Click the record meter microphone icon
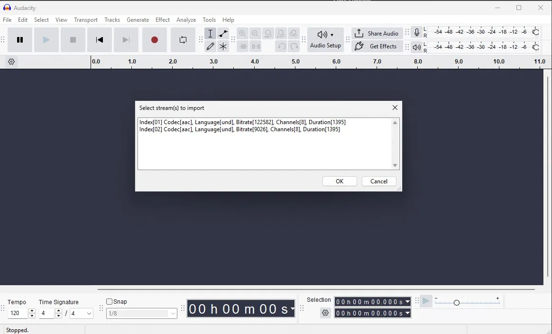Viewport: 552px width, 334px height. coord(416,32)
